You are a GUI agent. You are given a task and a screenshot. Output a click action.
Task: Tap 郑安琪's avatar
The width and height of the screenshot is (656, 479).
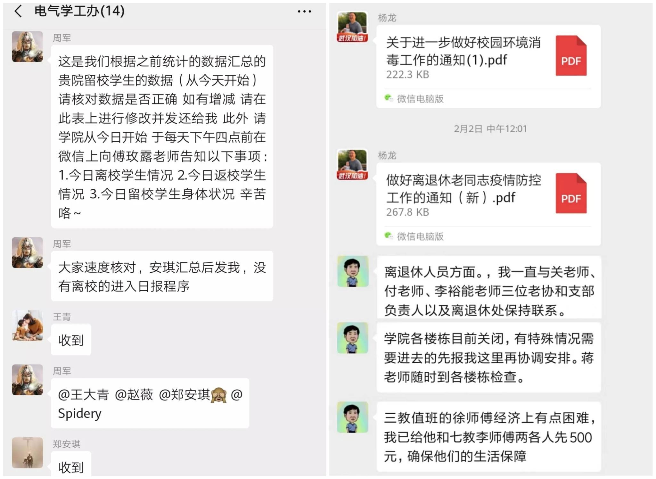pos(27,453)
